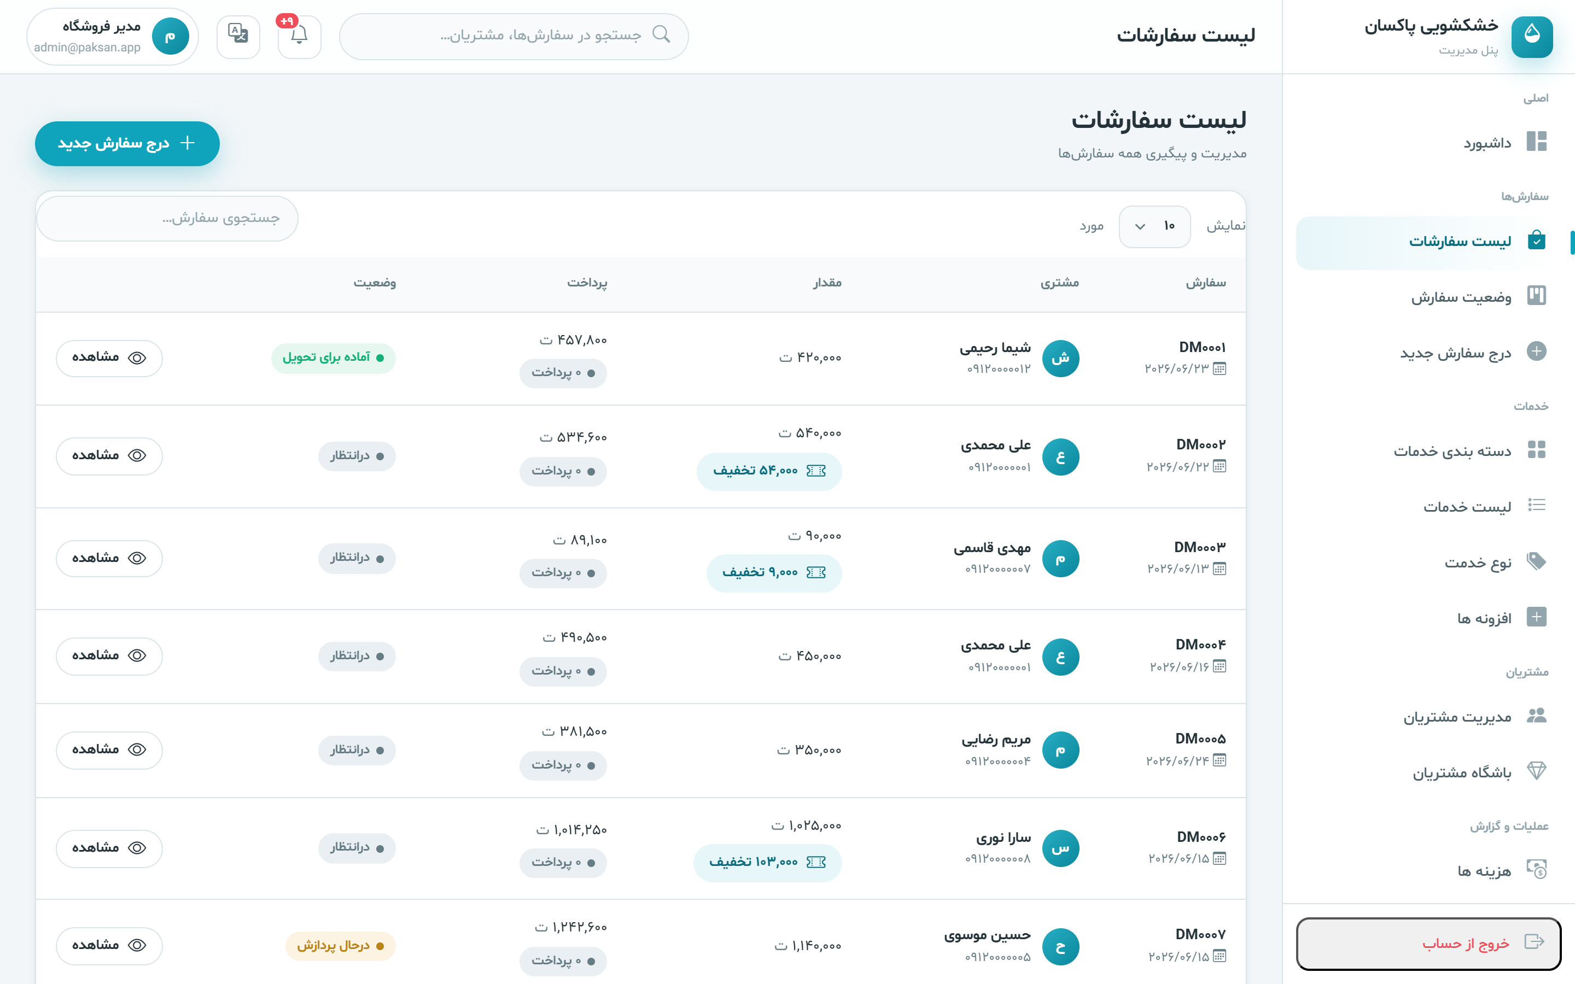The image size is (1575, 984).
Task: Click the discount coupon icon on order DM0002
Action: pyautogui.click(x=815, y=471)
